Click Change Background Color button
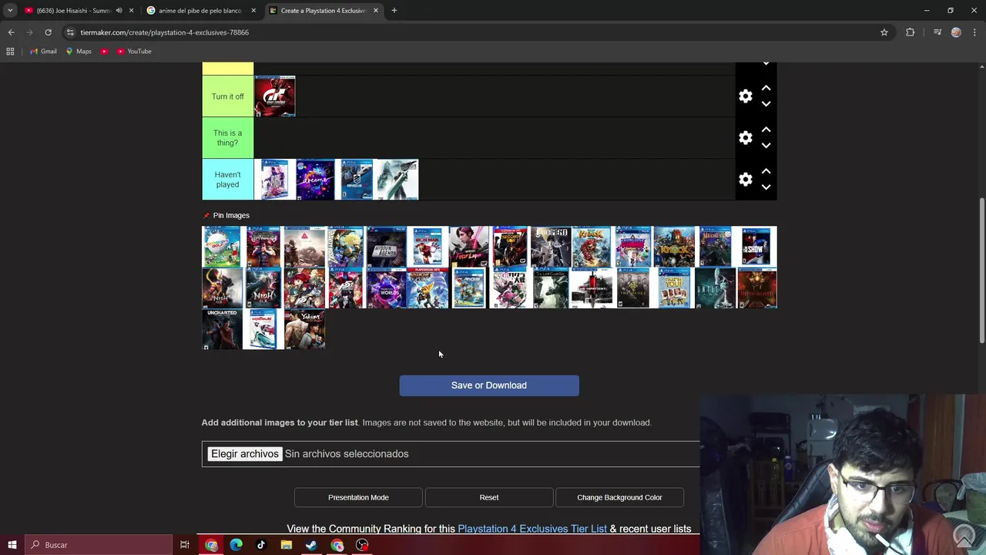Image resolution: width=986 pixels, height=555 pixels. point(619,497)
